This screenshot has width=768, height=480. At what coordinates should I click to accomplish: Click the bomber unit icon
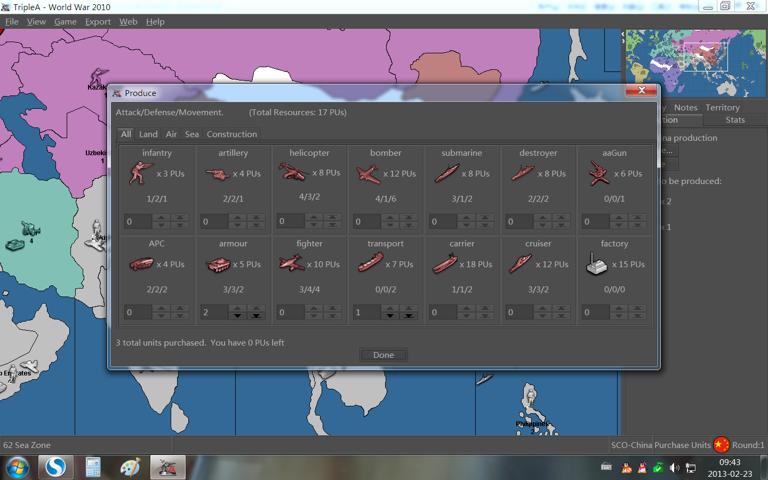[x=369, y=174]
